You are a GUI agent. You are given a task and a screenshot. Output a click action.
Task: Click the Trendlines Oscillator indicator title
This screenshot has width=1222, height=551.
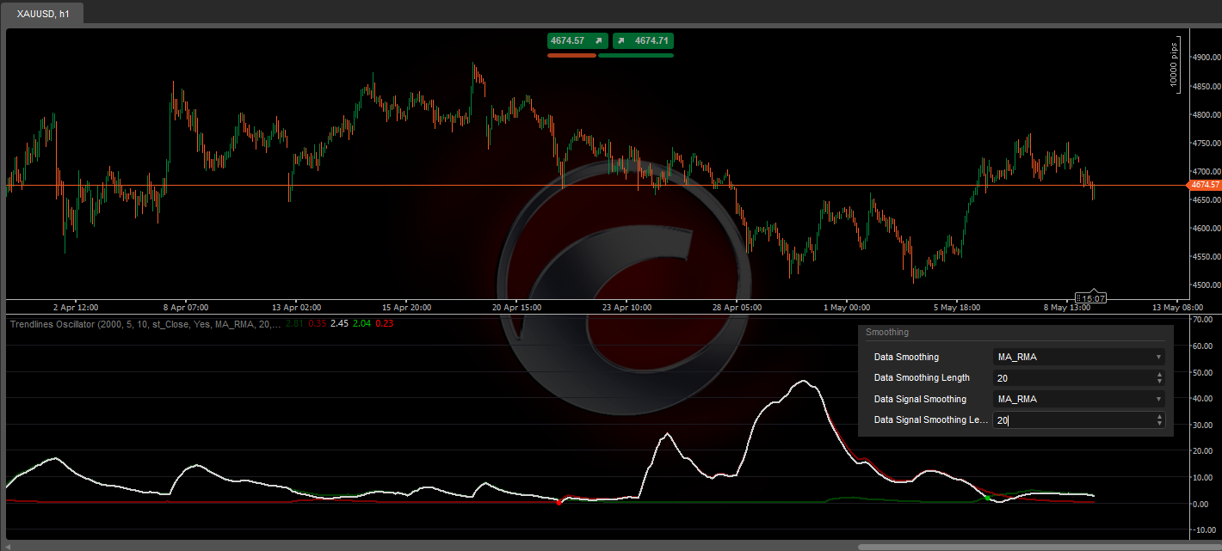click(x=144, y=323)
